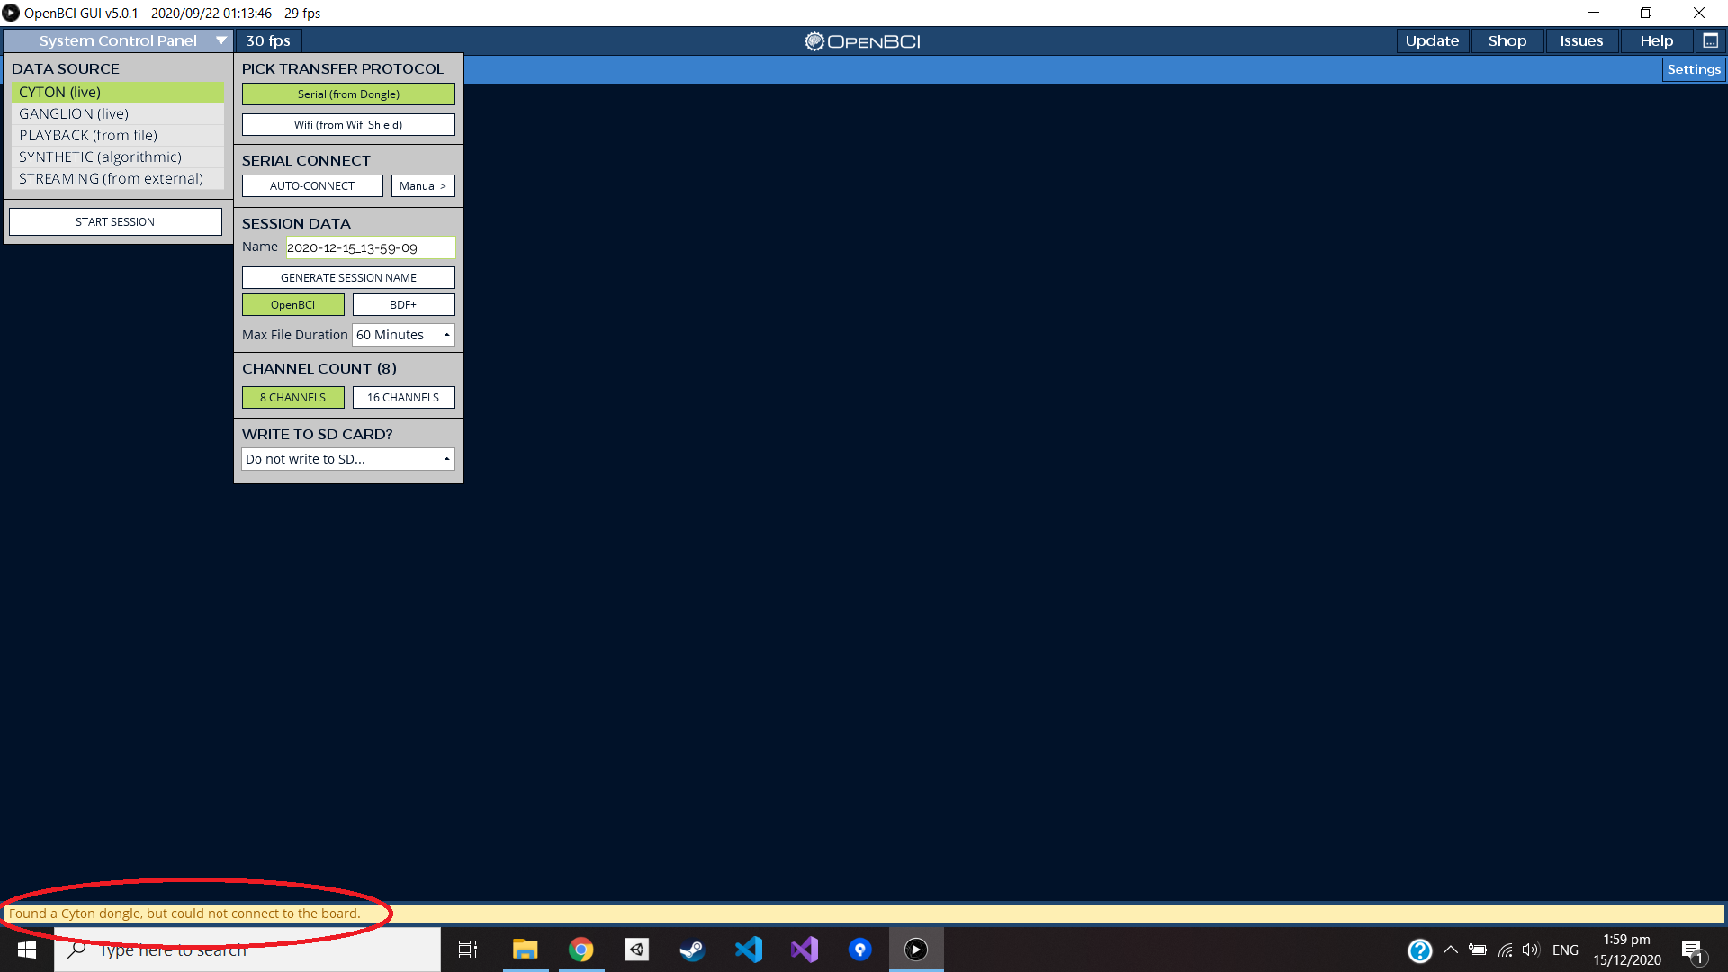Choose SYNTHETIC (algorithmic) data source
This screenshot has height=972, width=1728.
pyautogui.click(x=118, y=157)
